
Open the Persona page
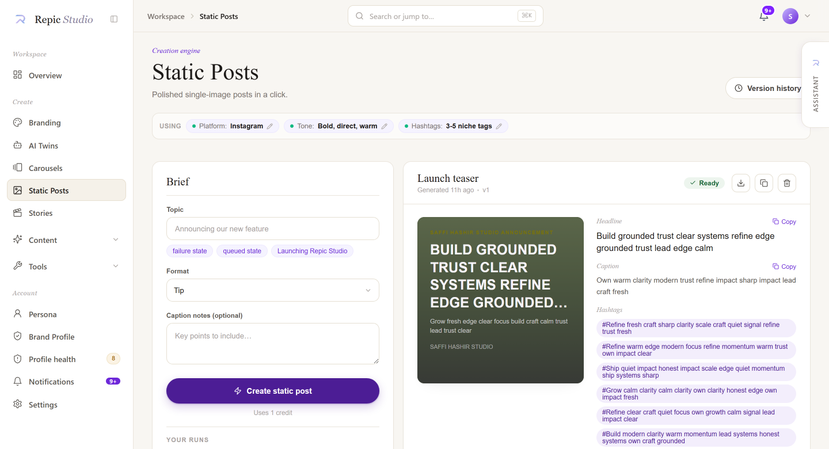(66, 314)
